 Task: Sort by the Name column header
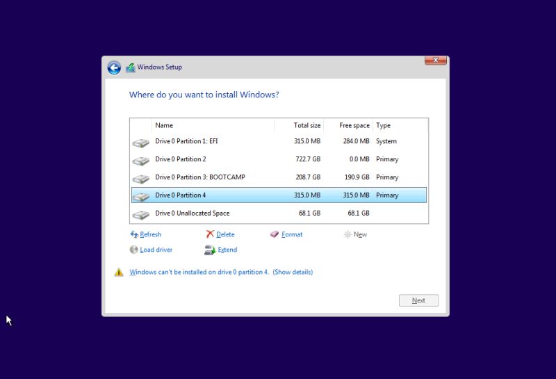tap(213, 125)
